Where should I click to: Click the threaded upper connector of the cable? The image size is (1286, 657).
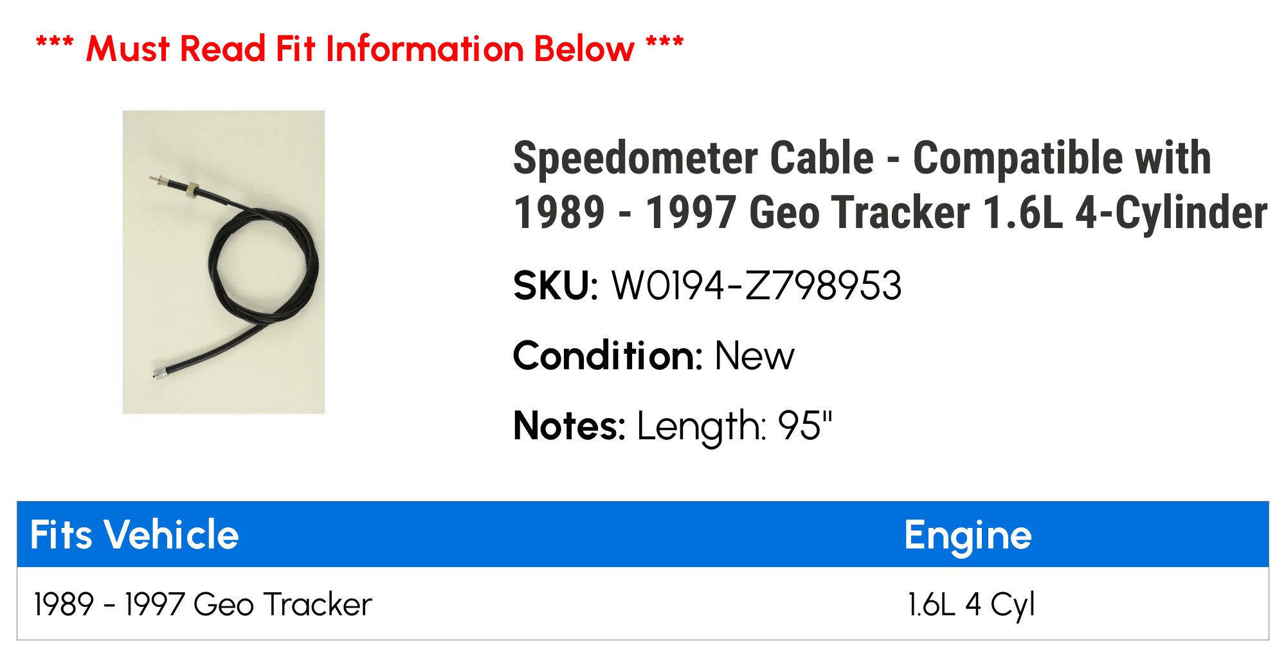174,185
